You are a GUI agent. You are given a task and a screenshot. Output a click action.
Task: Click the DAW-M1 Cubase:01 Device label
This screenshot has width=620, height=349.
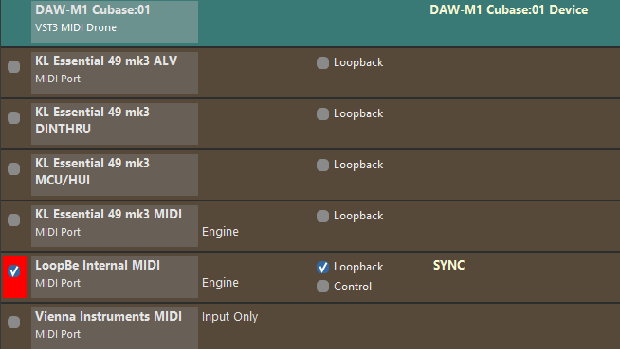(508, 9)
